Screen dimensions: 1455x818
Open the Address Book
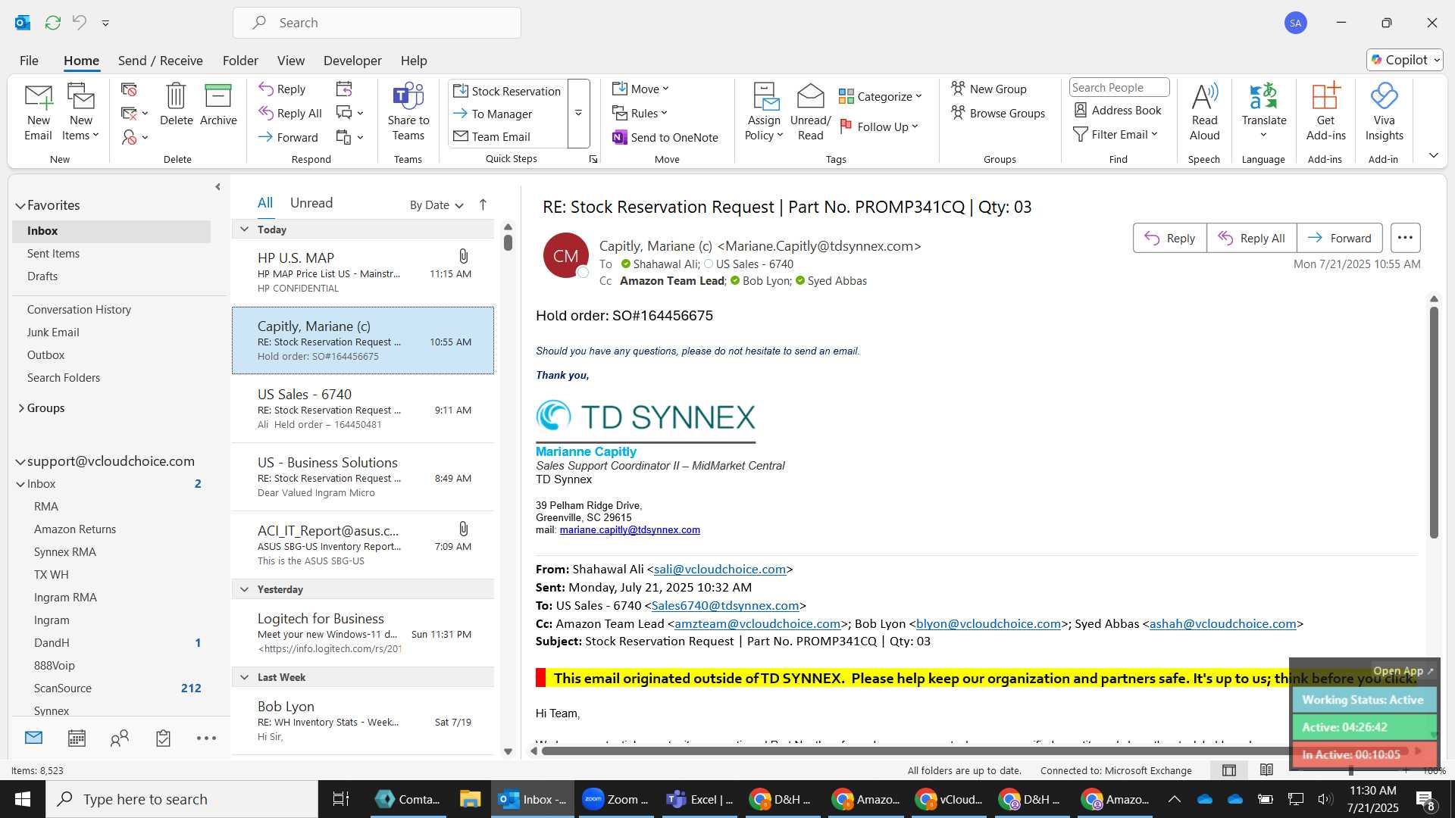tap(1118, 110)
